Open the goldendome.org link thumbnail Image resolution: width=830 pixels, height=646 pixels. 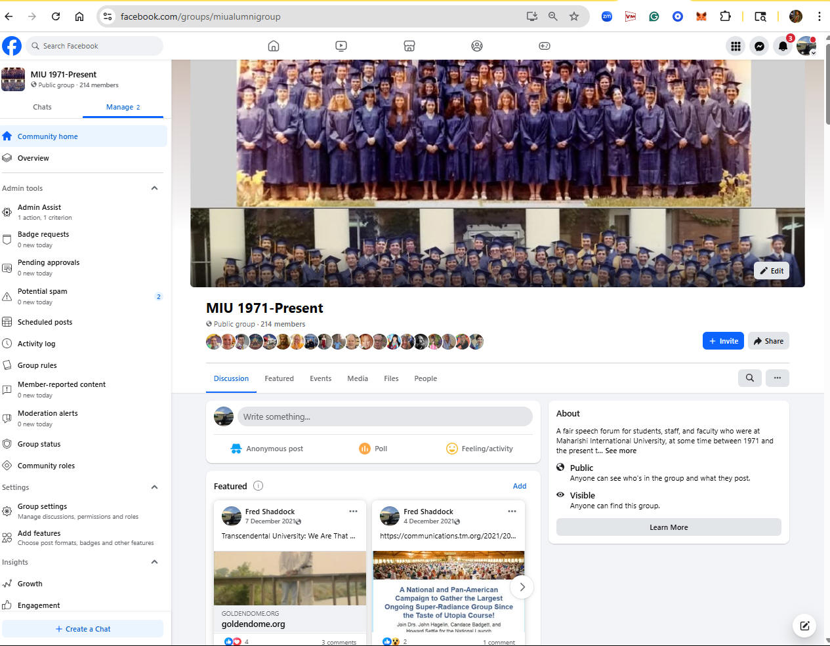(290, 578)
